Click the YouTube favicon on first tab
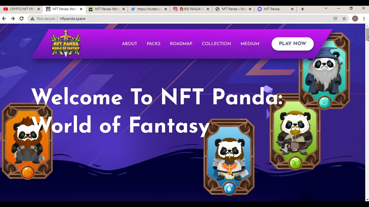This screenshot has height=207, width=369. (6, 9)
